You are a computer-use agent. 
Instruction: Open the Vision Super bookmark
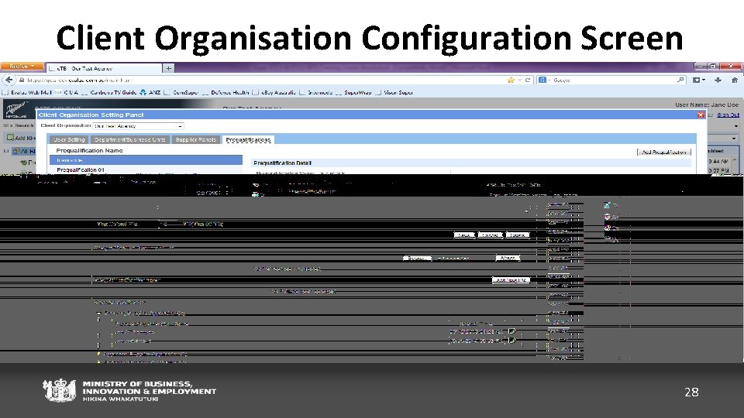pos(394,92)
